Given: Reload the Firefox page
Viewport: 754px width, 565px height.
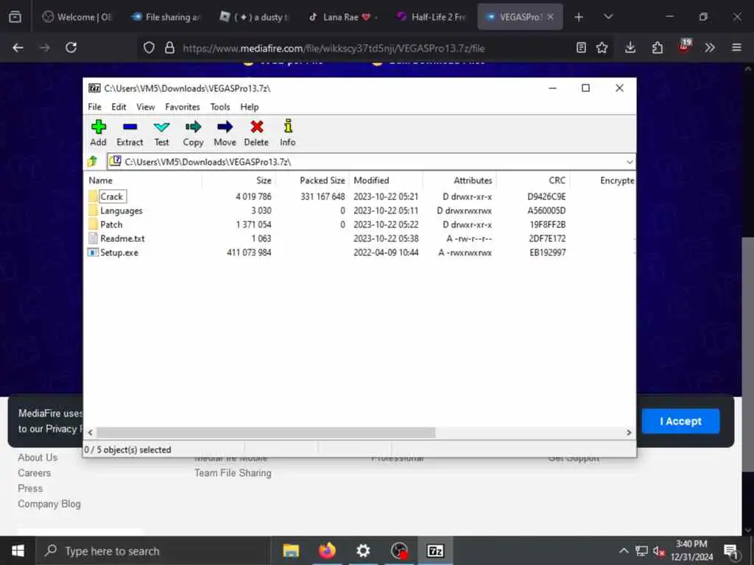Looking at the screenshot, I should coord(71,48).
